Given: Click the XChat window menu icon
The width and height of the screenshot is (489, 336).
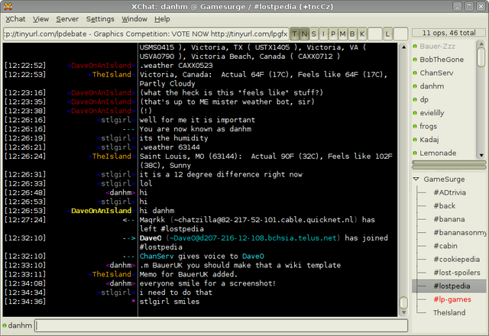Looking at the screenshot, I should [x=8, y=6].
